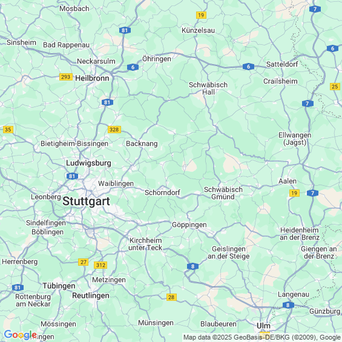Click the yellow 328 road shield
Screen dimensions: 342x342
pos(114,130)
